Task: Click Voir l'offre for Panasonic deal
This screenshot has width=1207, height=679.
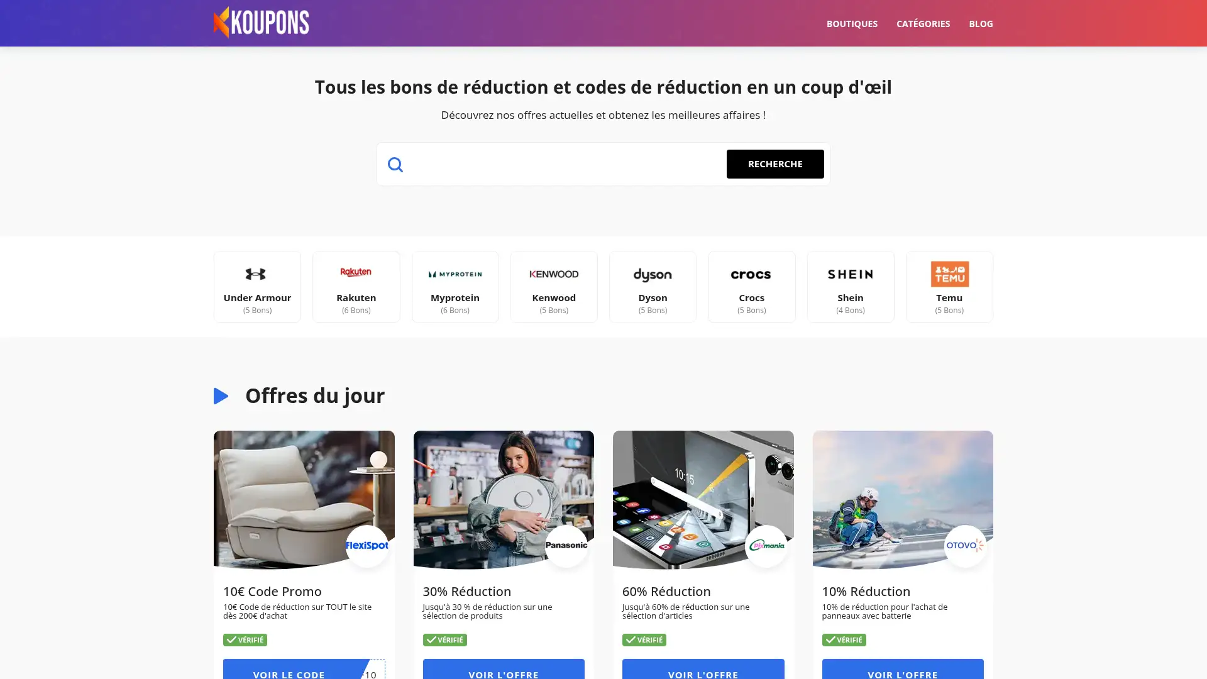Action: 504,669
